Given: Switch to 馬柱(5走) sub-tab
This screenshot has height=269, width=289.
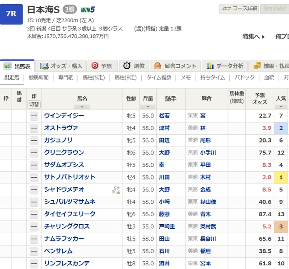Looking at the screenshot, I should pyautogui.click(x=93, y=77).
